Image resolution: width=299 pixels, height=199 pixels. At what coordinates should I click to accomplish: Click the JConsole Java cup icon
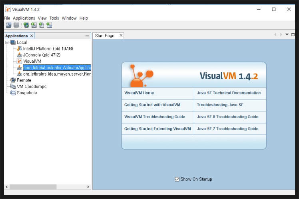19,55
